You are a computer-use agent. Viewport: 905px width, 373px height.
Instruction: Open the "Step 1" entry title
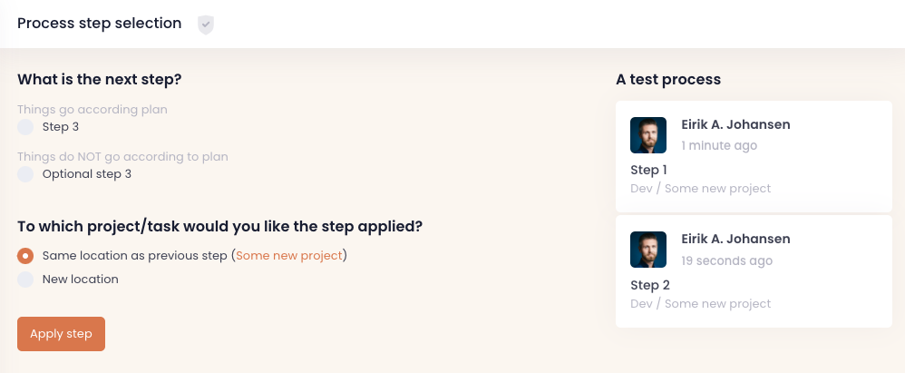click(x=648, y=170)
